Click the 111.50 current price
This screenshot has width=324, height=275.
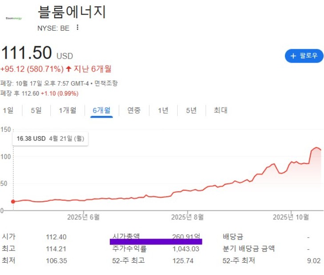(27, 53)
